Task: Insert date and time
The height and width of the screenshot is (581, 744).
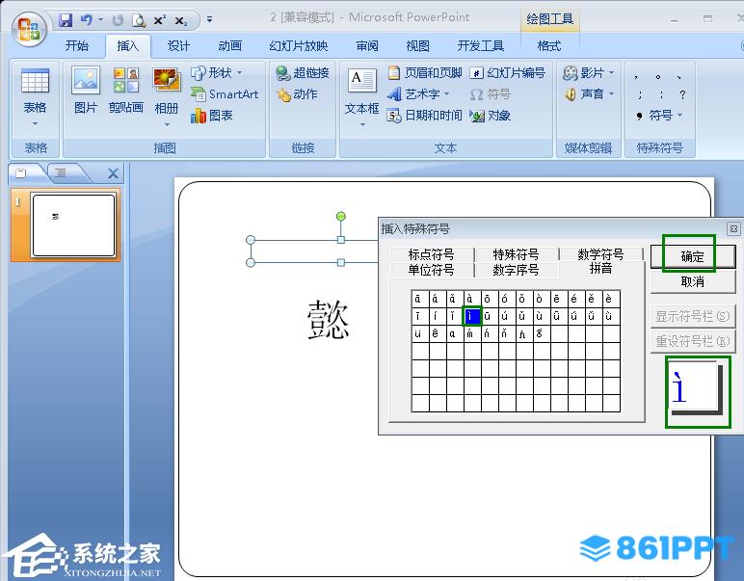Action: 425,116
